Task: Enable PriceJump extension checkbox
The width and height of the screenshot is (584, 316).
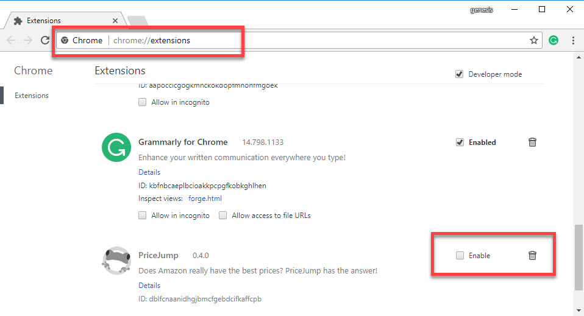Action: (460, 255)
